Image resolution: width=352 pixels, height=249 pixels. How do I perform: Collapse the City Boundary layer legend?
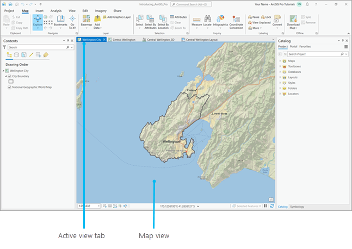pyautogui.click(x=6, y=76)
